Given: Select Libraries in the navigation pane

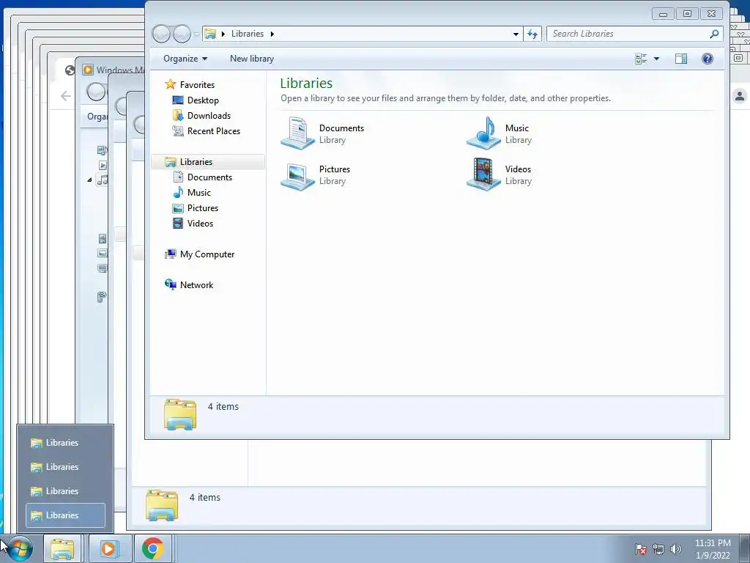Looking at the screenshot, I should [x=208, y=162].
